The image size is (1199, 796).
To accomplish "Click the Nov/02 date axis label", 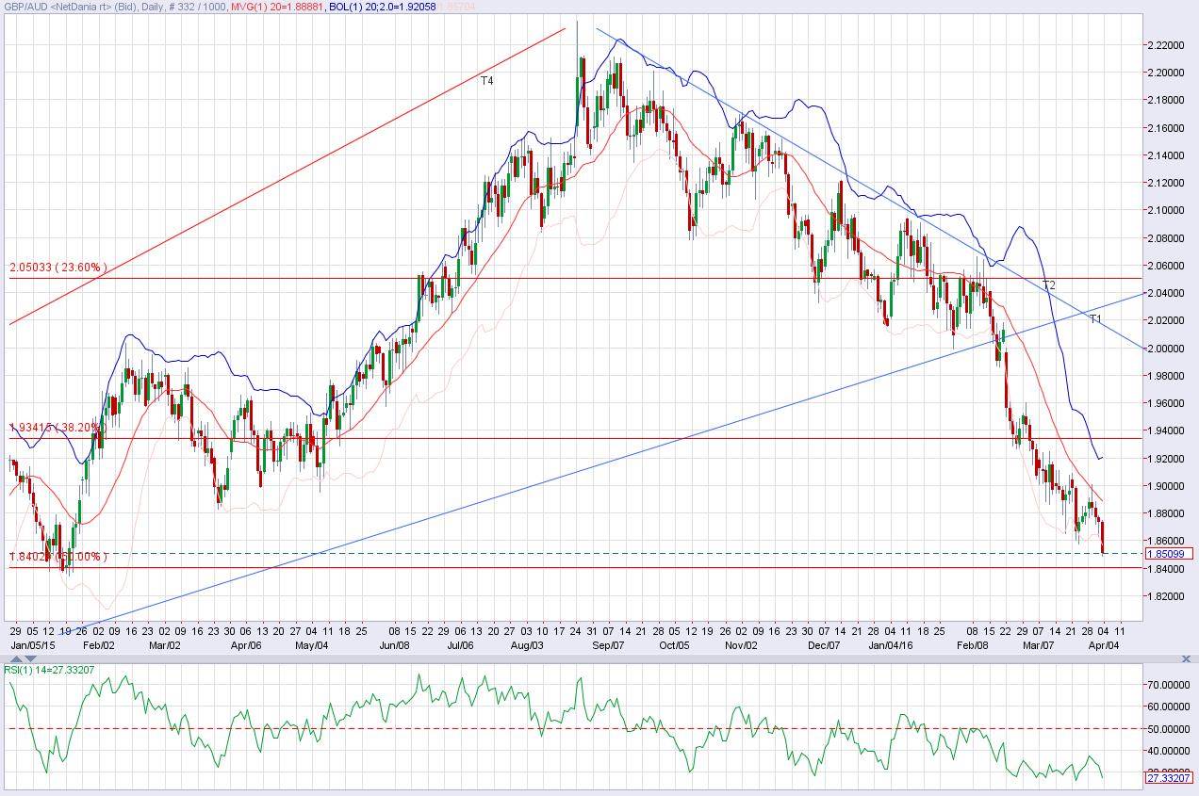I will [742, 645].
